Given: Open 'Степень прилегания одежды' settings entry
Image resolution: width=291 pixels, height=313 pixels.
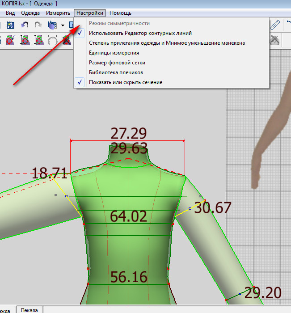Looking at the screenshot, I should point(166,43).
